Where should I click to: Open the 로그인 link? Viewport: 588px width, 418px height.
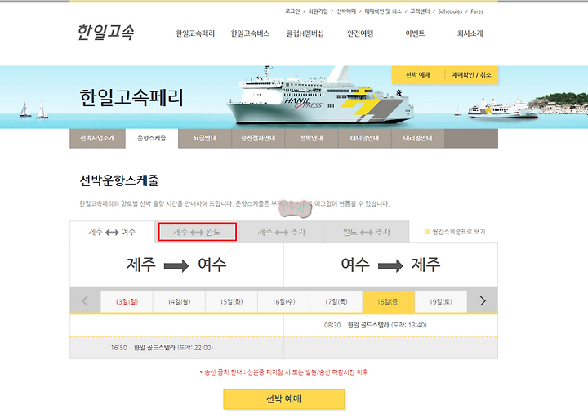coord(292,11)
